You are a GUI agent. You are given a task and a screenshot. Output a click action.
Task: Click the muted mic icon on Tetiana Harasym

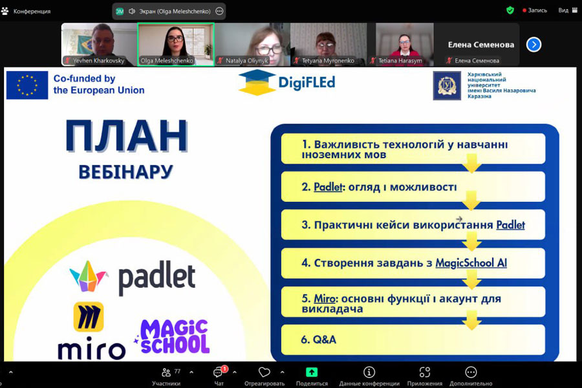point(373,61)
